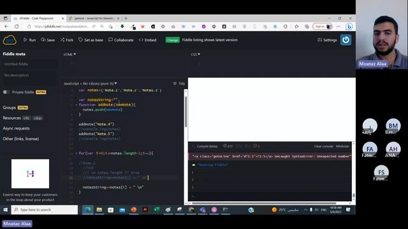Open the Collaborate option
Screen dimensions: 408x229
[x=121, y=40]
